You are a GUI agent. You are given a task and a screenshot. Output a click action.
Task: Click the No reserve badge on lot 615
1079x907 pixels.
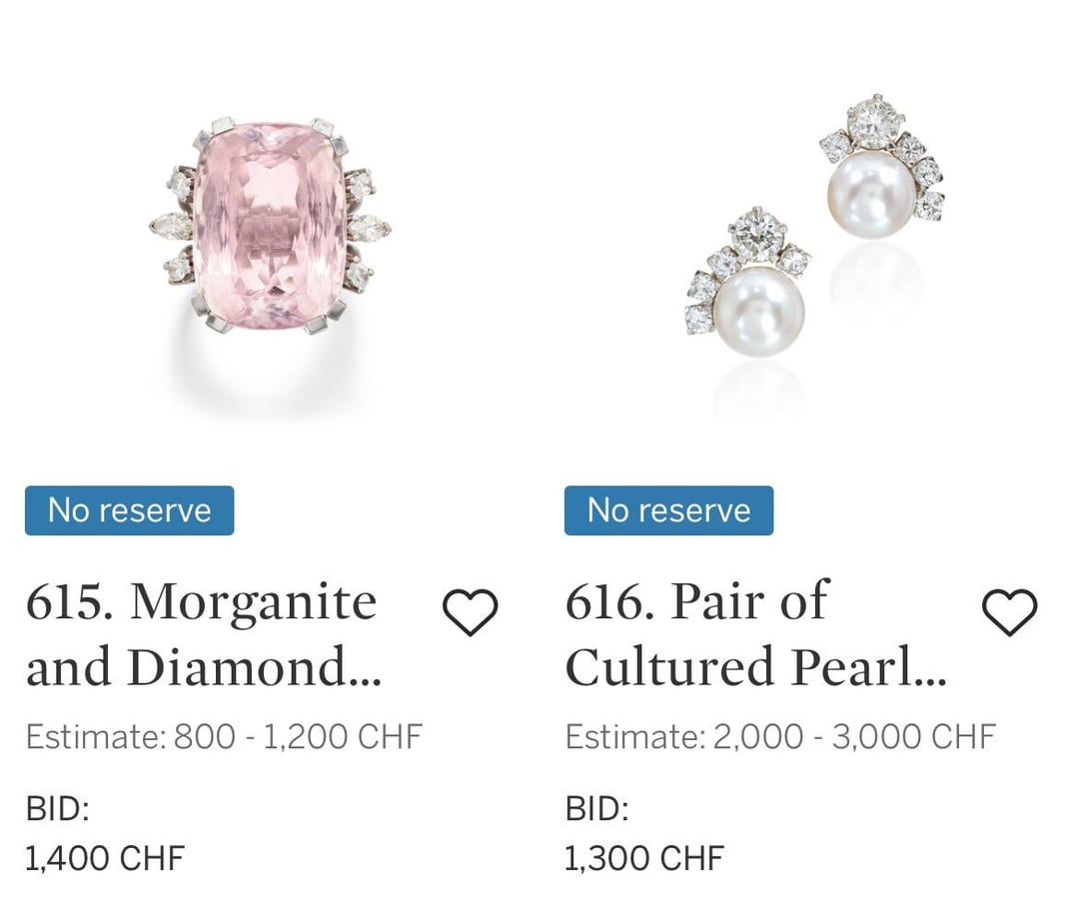[130, 510]
